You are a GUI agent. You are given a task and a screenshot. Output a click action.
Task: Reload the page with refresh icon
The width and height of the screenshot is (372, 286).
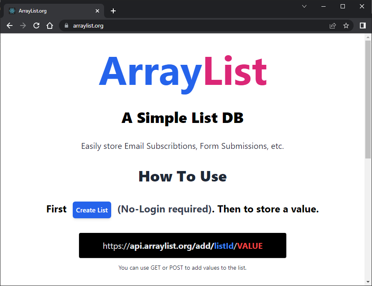tap(36, 26)
